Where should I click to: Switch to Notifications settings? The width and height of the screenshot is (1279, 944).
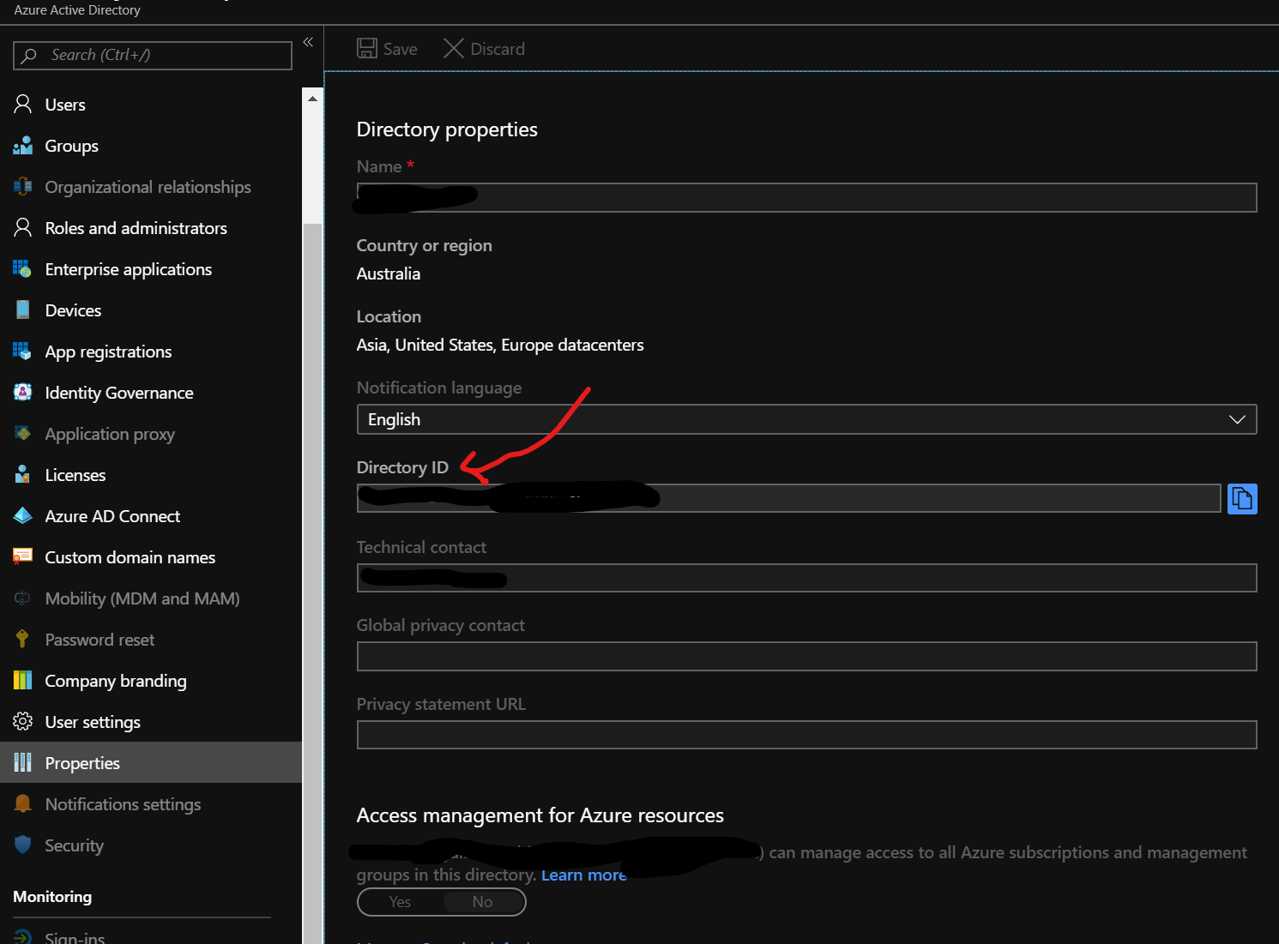(123, 803)
